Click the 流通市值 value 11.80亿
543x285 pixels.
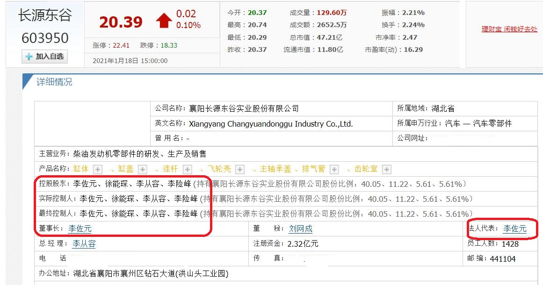pyautogui.click(x=330, y=50)
